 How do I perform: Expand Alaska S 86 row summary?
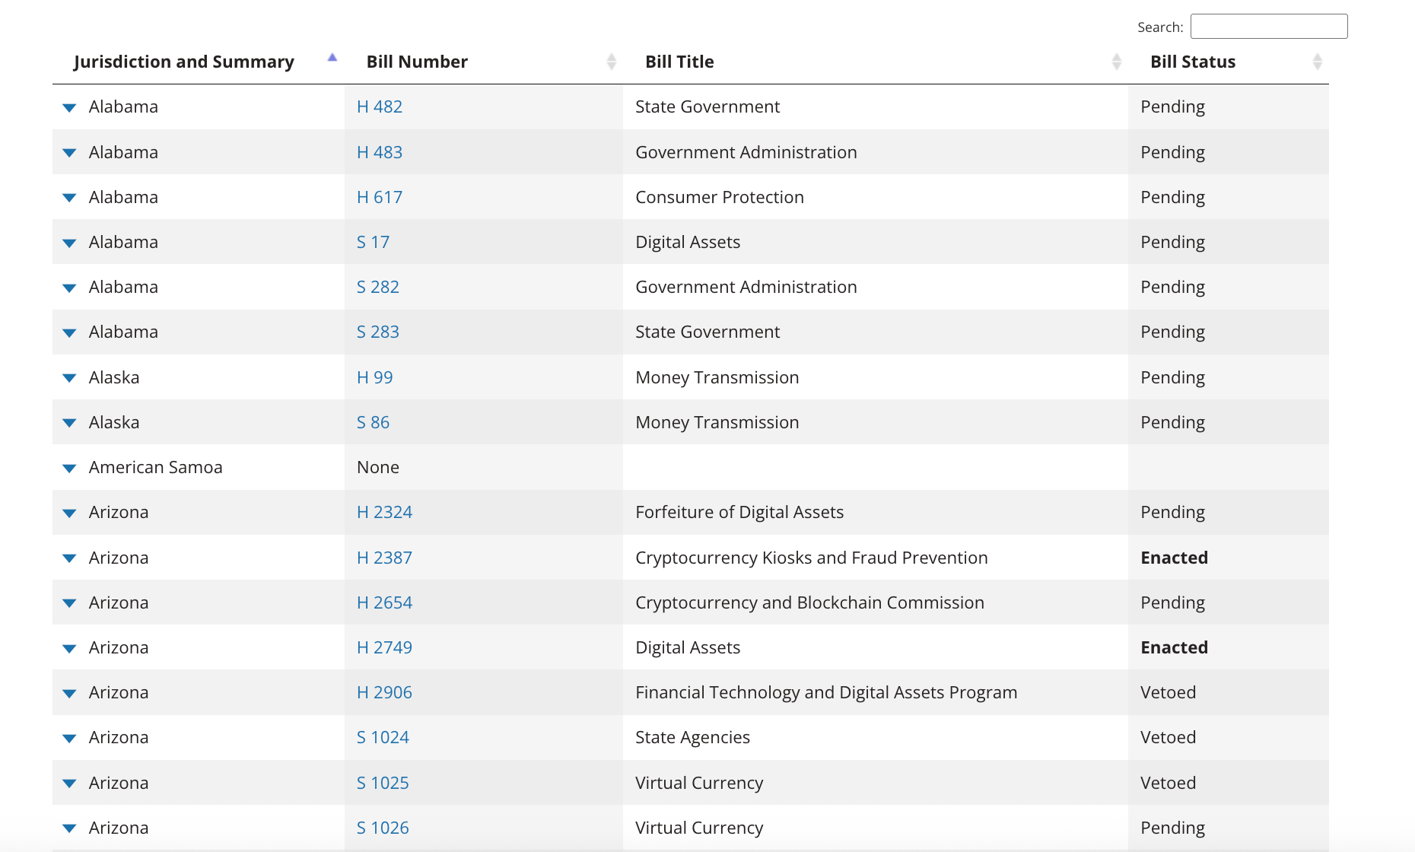pos(69,423)
